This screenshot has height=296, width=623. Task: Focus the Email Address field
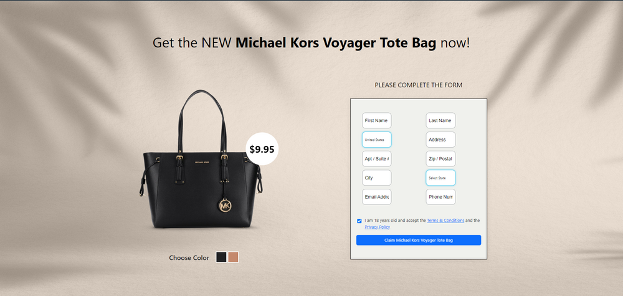pyautogui.click(x=377, y=197)
